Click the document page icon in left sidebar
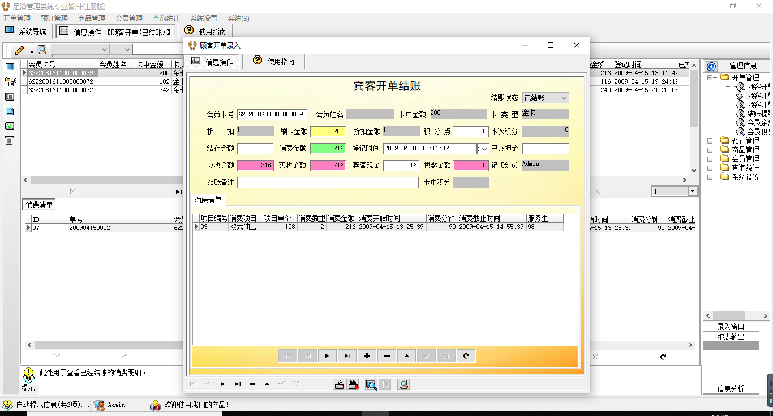This screenshot has width=773, height=416. pyautogui.click(x=10, y=111)
